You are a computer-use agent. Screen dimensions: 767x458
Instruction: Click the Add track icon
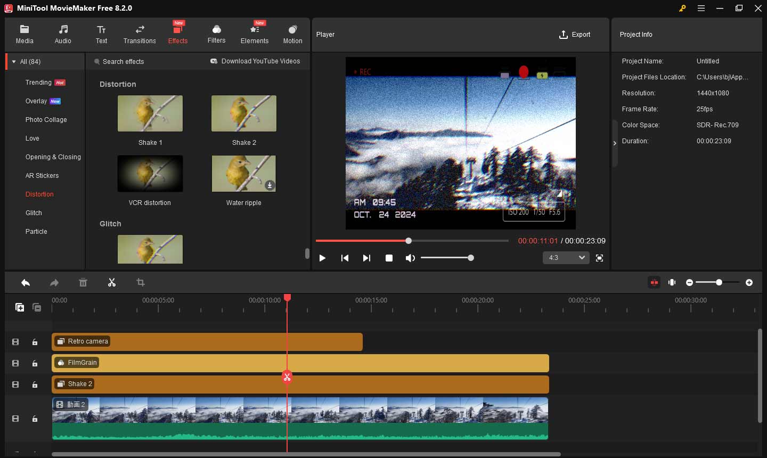click(x=20, y=307)
